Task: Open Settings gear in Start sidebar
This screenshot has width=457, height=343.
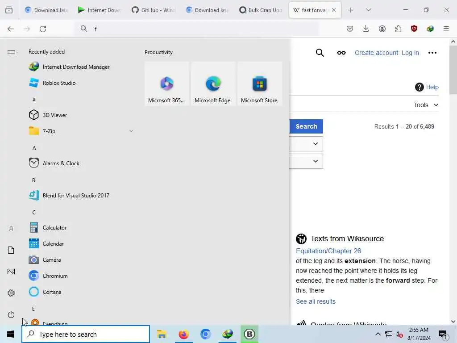Action: click(11, 293)
